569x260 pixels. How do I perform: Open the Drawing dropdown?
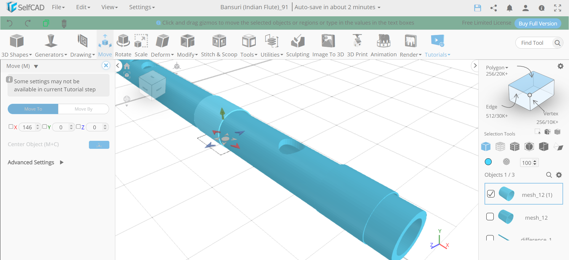[82, 45]
